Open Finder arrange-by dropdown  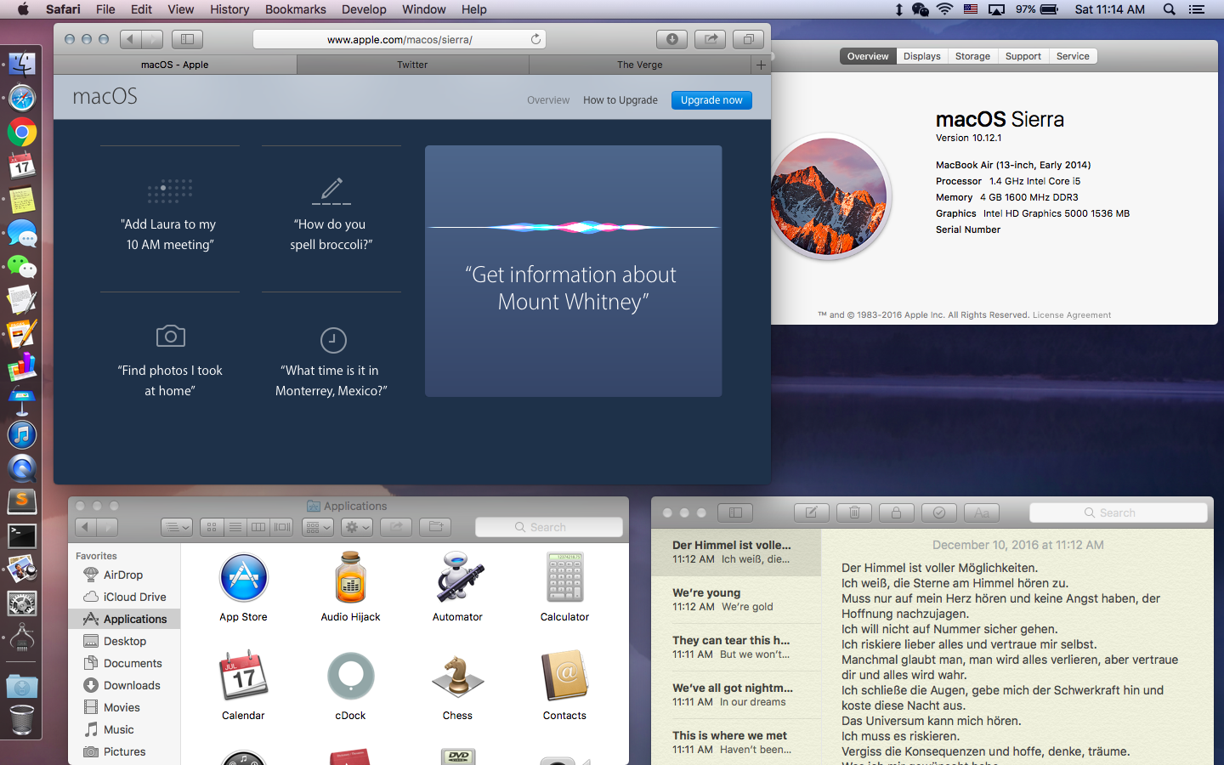coord(318,527)
